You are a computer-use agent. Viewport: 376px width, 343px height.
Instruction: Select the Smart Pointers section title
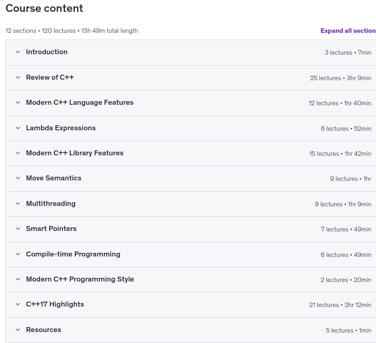[x=51, y=228]
